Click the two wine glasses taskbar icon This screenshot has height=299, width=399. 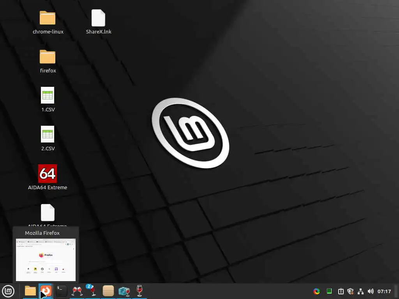pyautogui.click(x=77, y=291)
